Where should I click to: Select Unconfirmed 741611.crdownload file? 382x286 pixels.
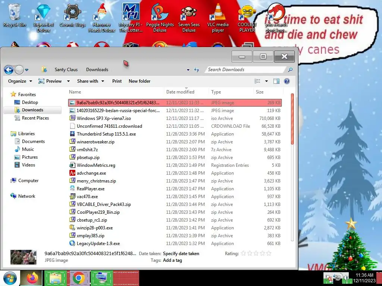(x=175, y=126)
